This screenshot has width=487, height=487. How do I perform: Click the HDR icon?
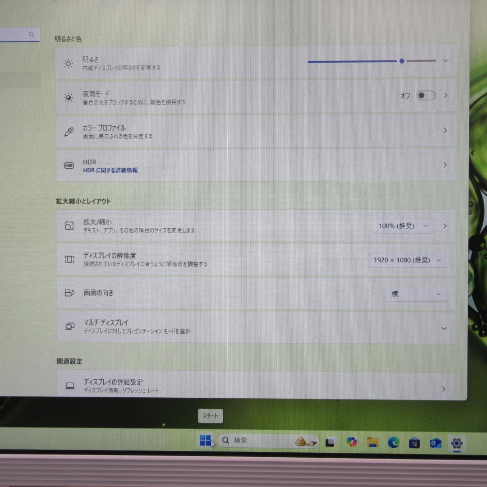tap(69, 165)
